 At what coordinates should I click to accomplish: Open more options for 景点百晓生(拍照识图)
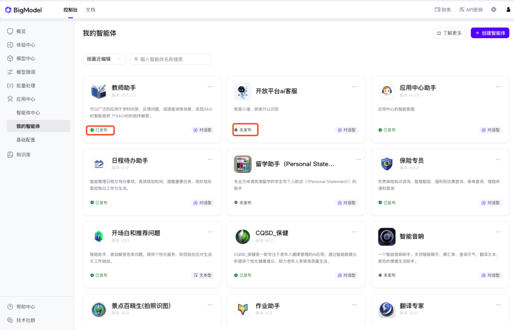point(210,305)
